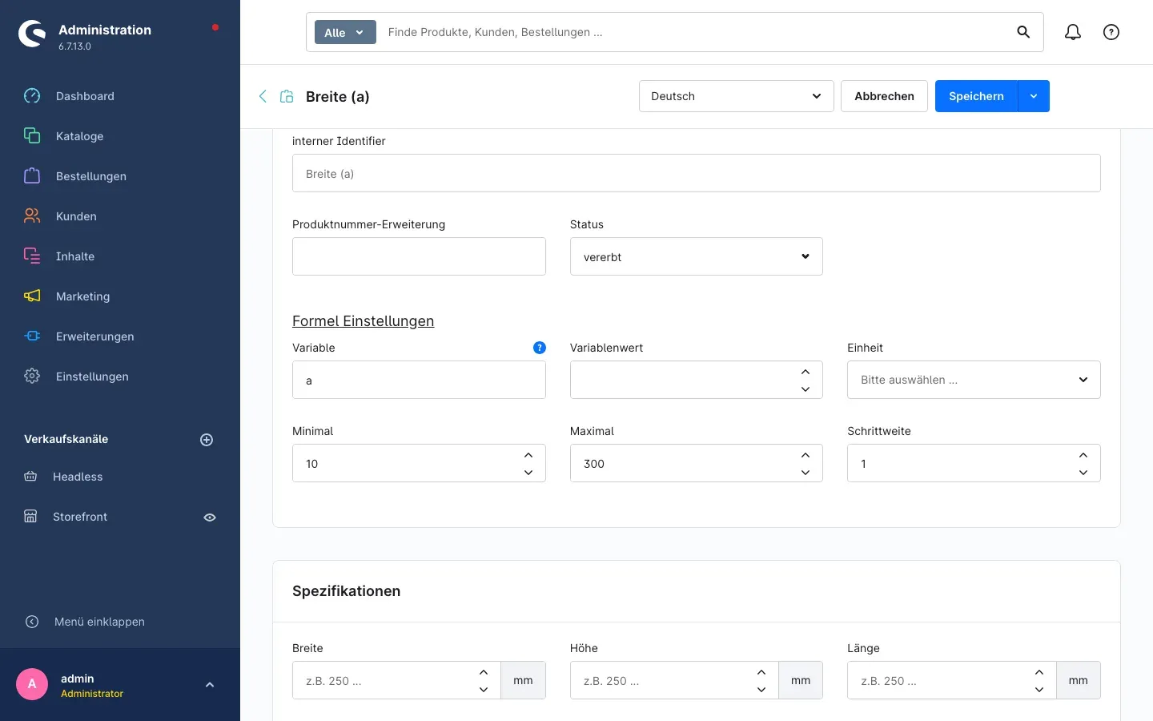Open the Alle search filter dropdown

pyautogui.click(x=345, y=32)
